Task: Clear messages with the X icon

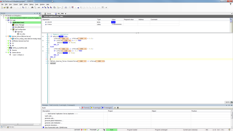Action: pyautogui.click(x=115, y=108)
